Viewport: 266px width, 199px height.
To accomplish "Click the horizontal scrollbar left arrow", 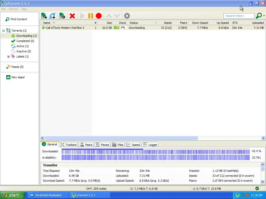I will [x=42, y=138].
